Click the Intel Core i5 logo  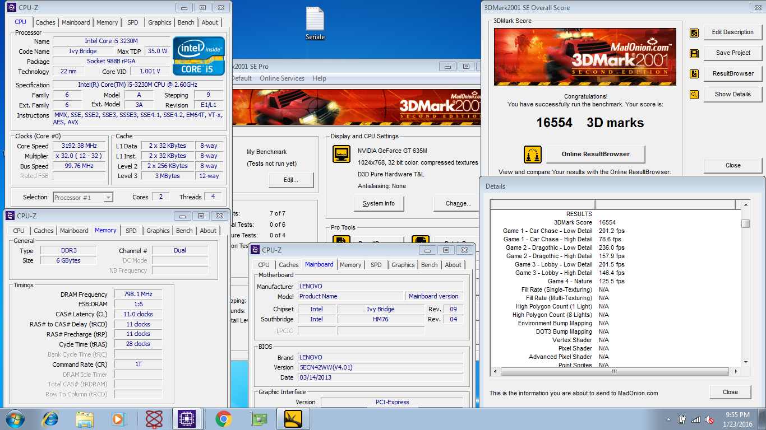click(199, 56)
